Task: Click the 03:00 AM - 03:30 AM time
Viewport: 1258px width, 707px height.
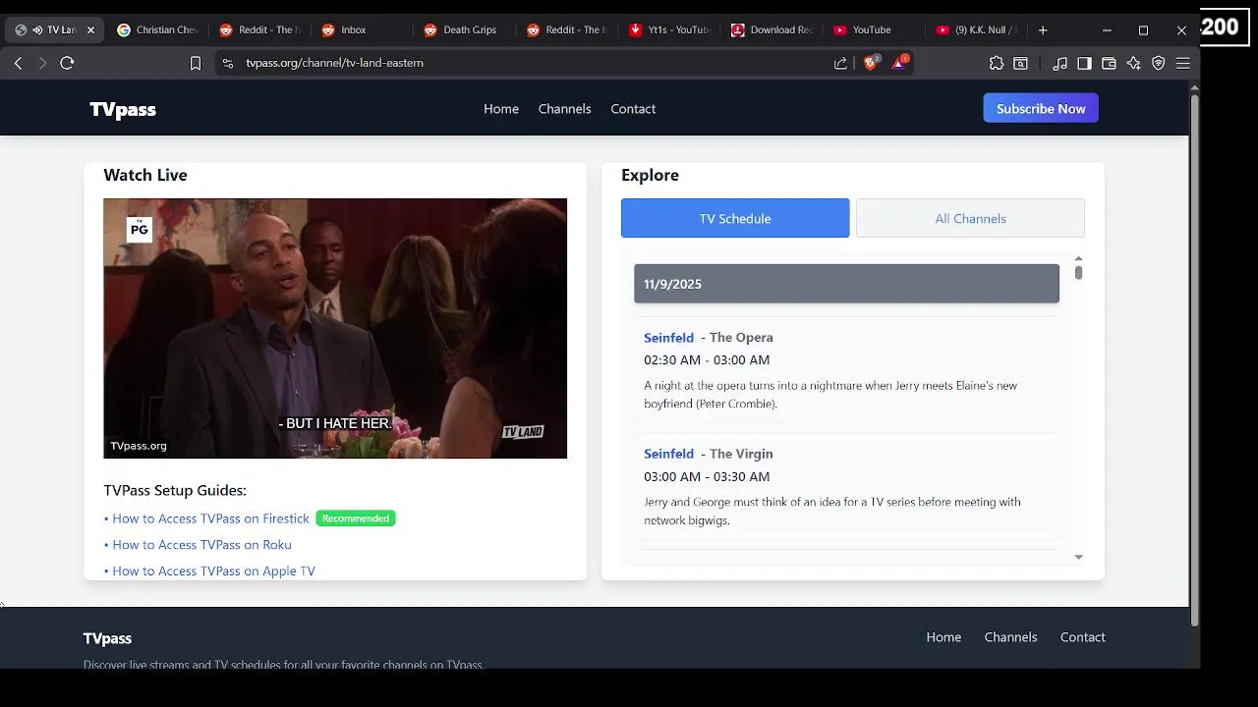Action: pos(707,476)
